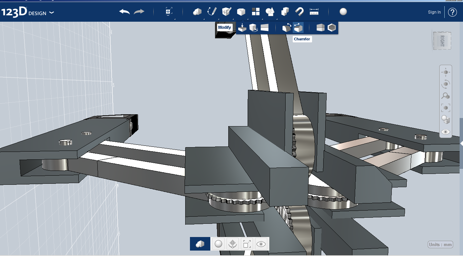Click the Sign In link
Screen dimensions: 463x256
point(435,12)
